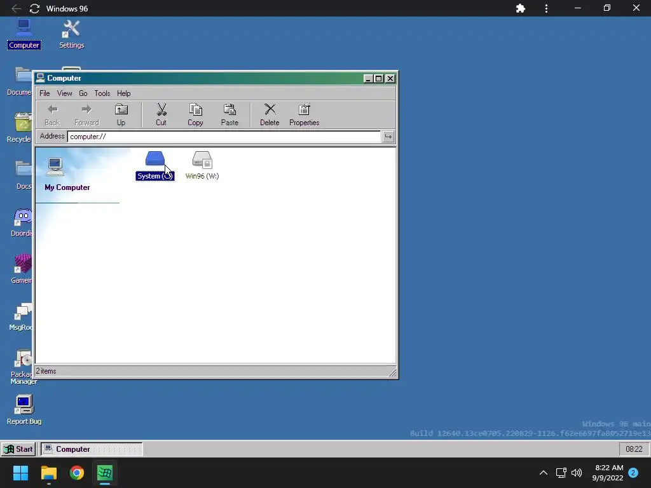651x488 pixels.
Task: Click the address bar go arrow
Action: point(388,137)
